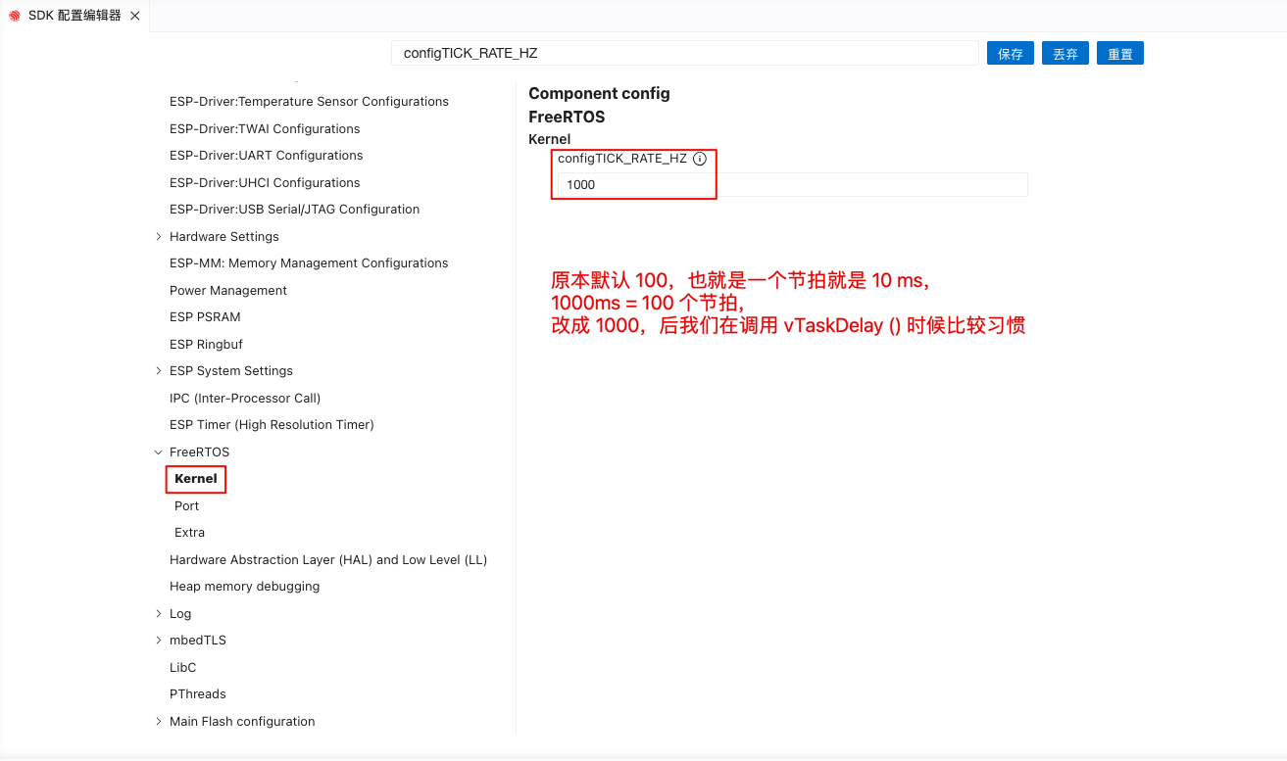Select ESP Ringbuf item
The image size is (1287, 761).
coord(206,344)
